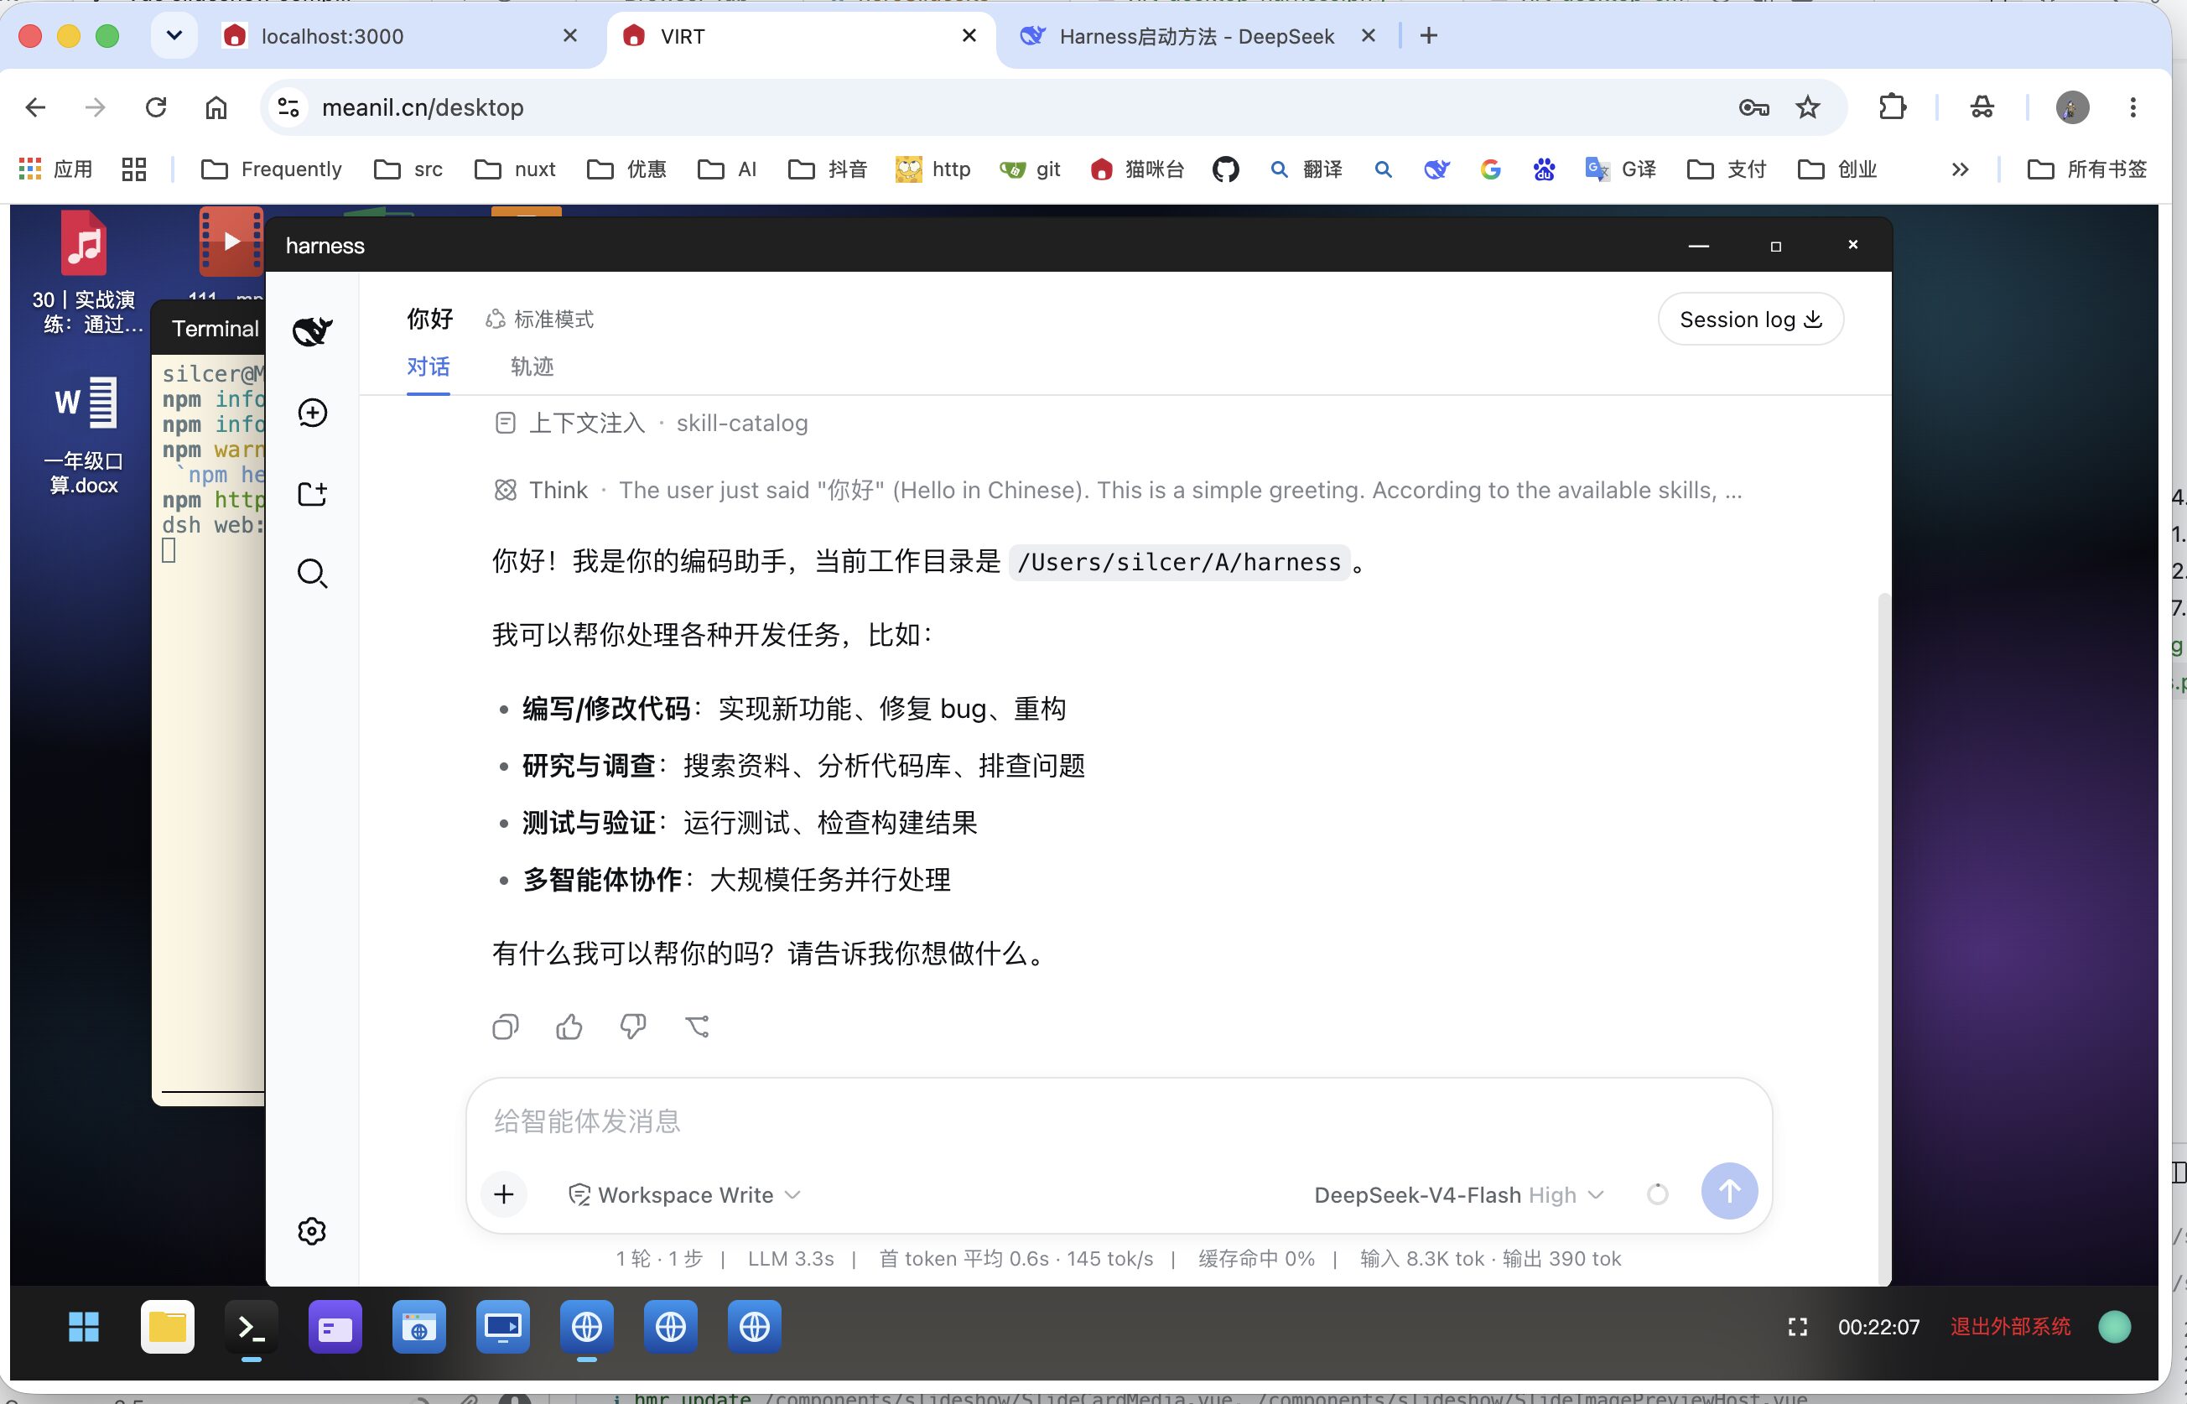2187x1404 pixels.
Task: Click the green status circle on taskbar
Action: 2114,1327
